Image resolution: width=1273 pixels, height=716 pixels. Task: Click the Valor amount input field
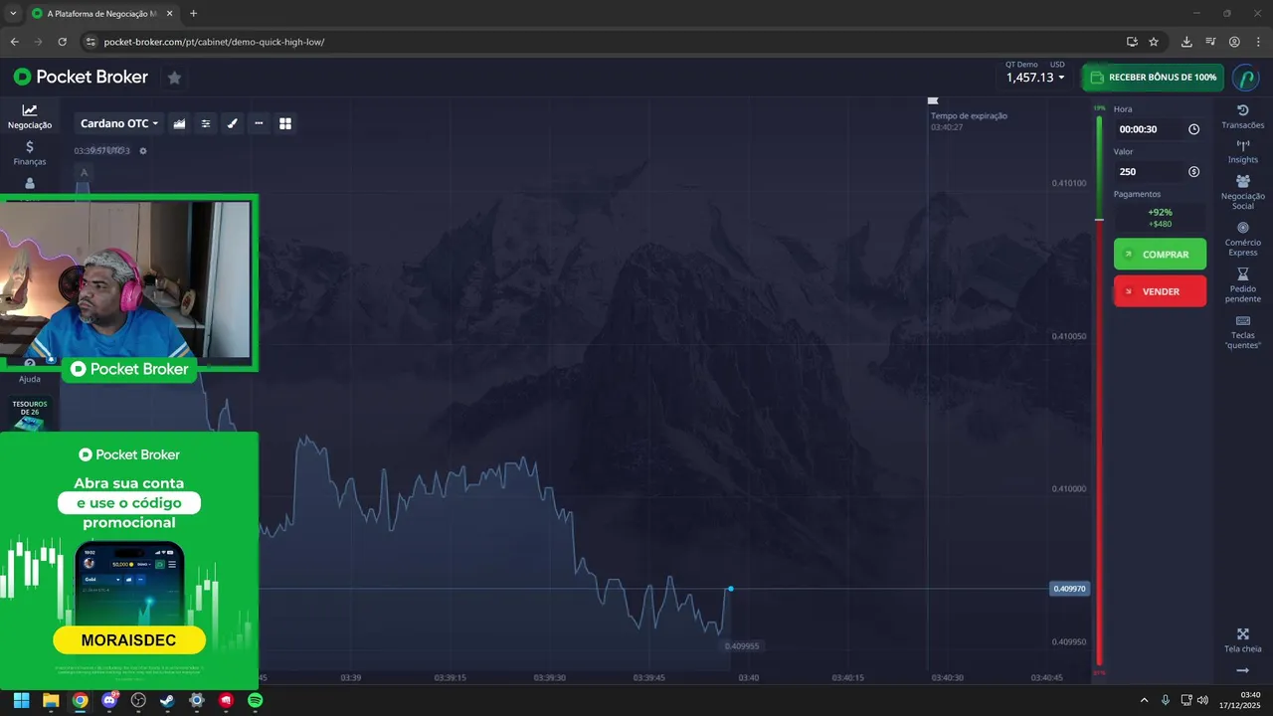(x=1160, y=172)
